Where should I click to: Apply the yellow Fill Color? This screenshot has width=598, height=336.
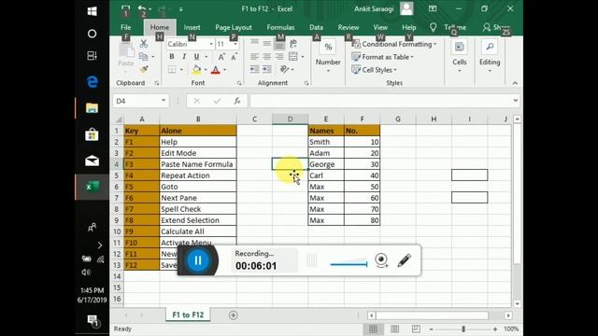pos(196,70)
